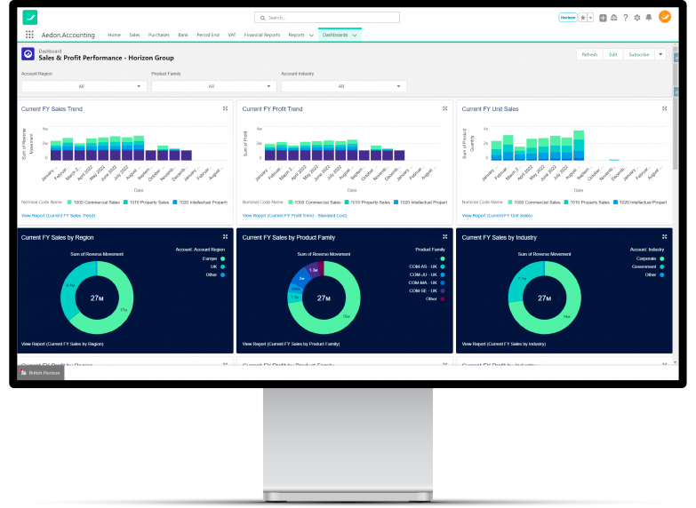Image resolution: width=696 pixels, height=508 pixels.
Task: Switch to the Purchases tab
Action: click(x=159, y=35)
